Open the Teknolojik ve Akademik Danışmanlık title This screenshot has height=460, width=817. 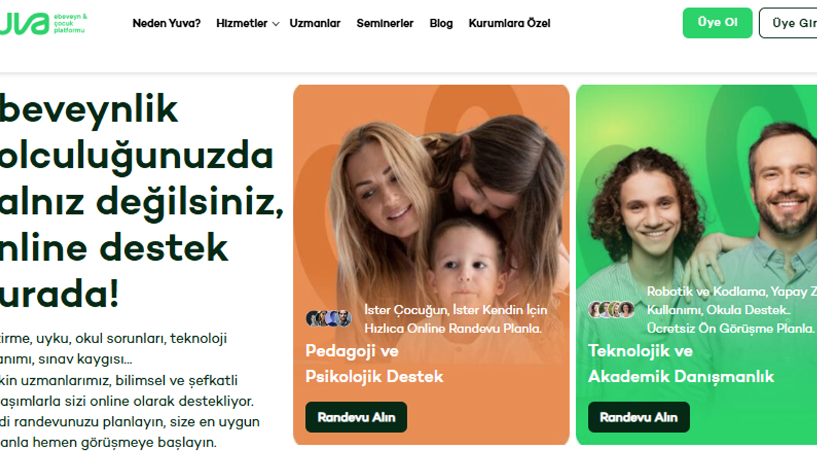tap(681, 364)
